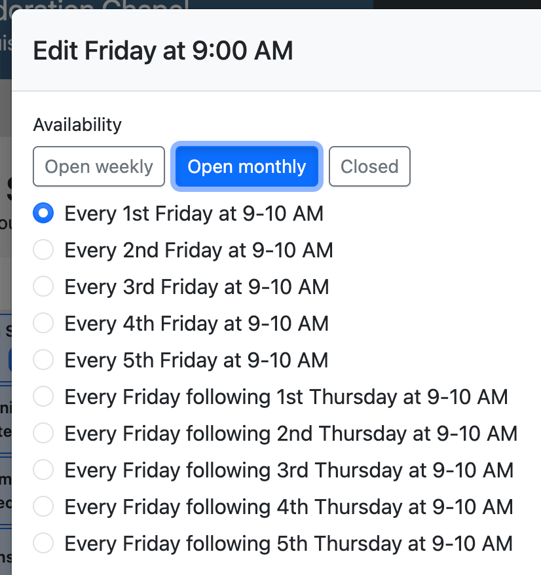Screen dimensions: 541x575
Task: Select the "Open weekly" availability button
Action: click(98, 166)
